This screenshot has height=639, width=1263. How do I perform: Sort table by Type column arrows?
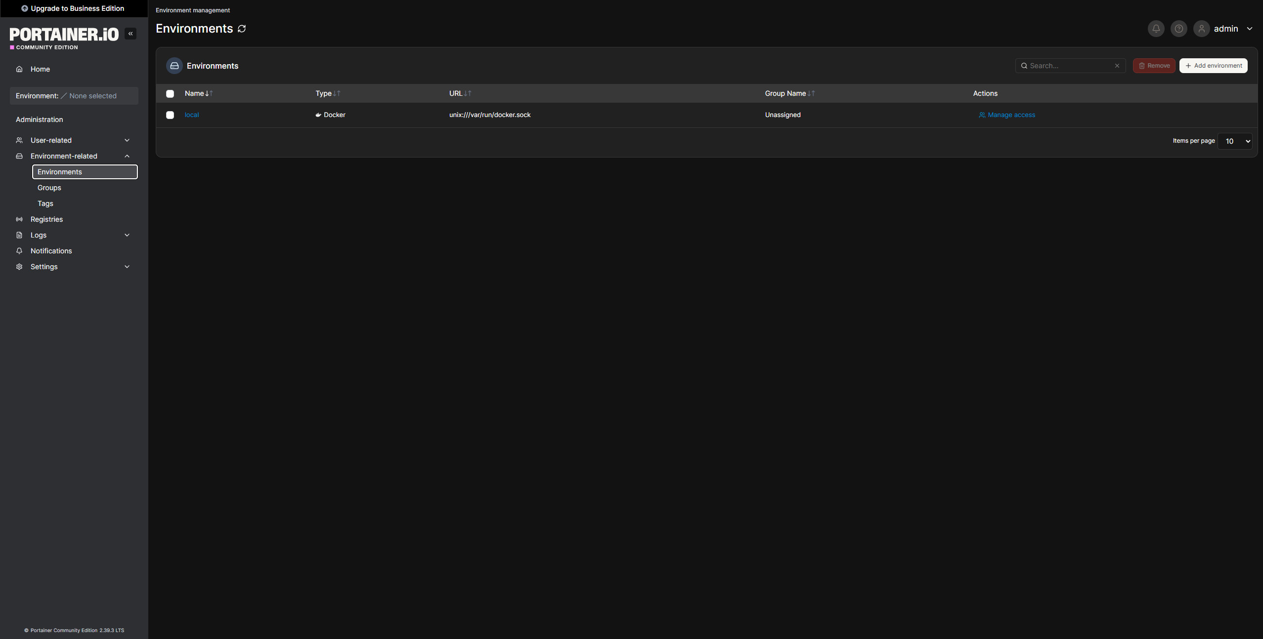tap(337, 93)
